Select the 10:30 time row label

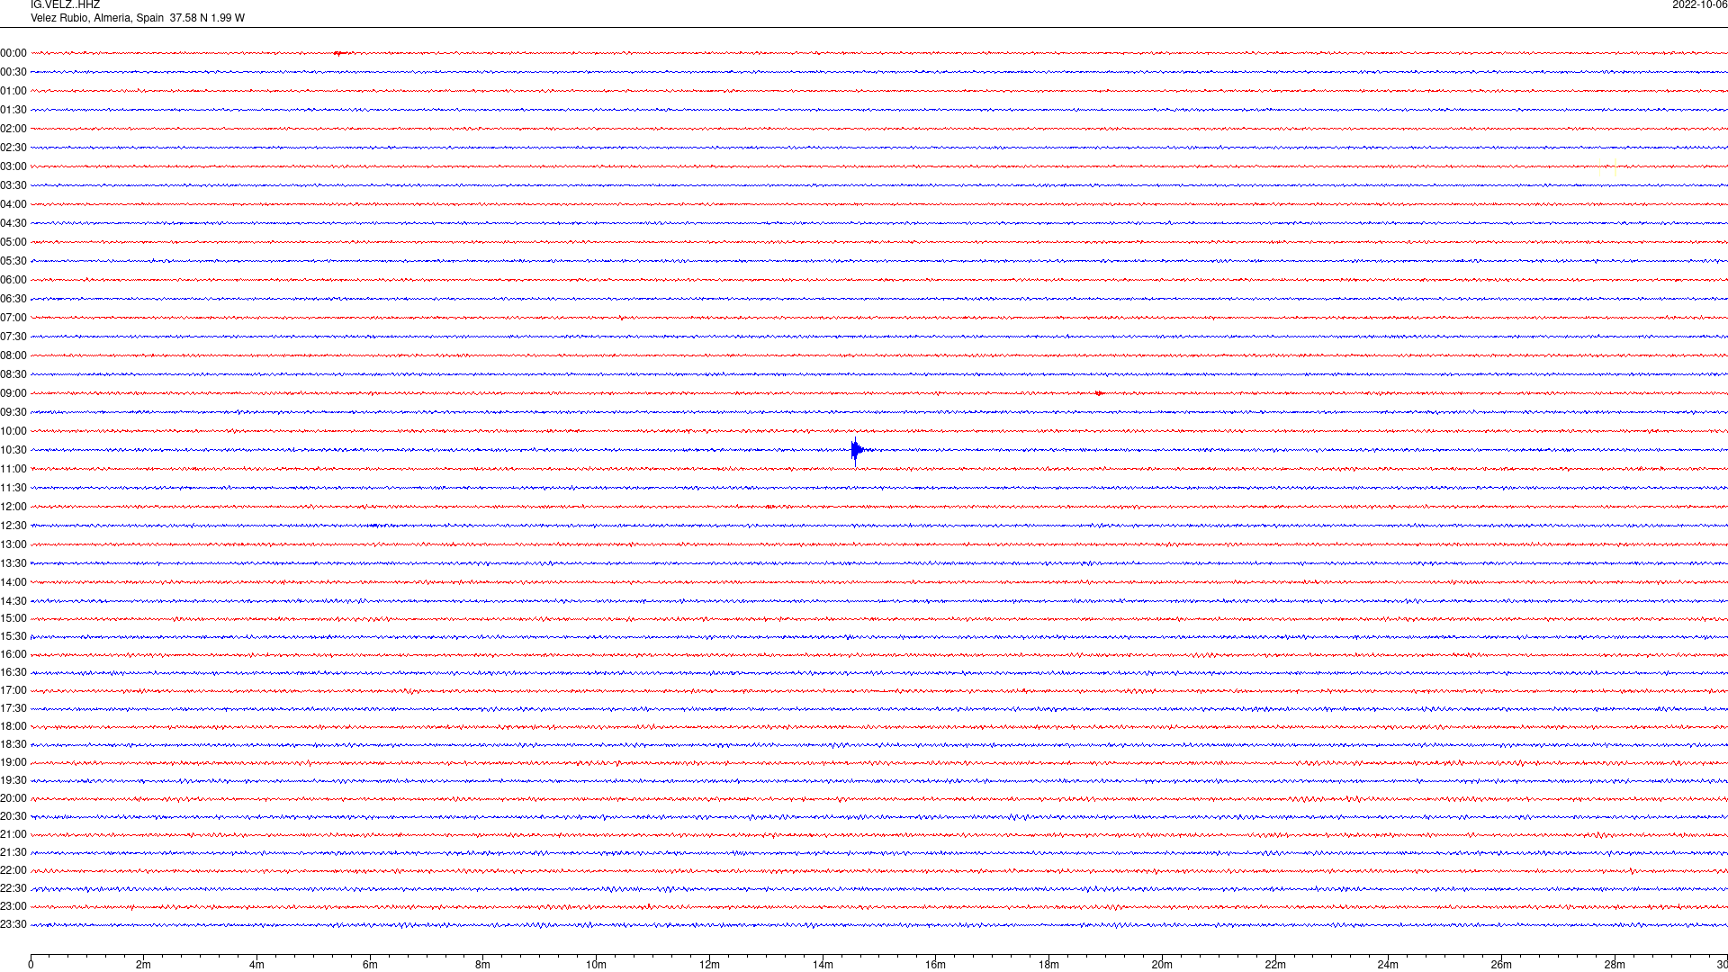(x=13, y=450)
